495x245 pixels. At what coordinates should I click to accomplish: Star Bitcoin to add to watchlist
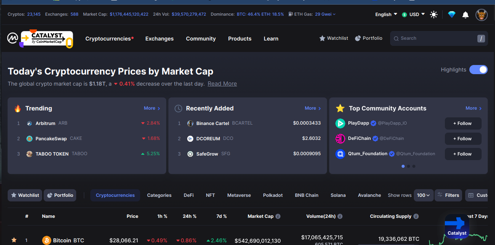click(x=14, y=240)
